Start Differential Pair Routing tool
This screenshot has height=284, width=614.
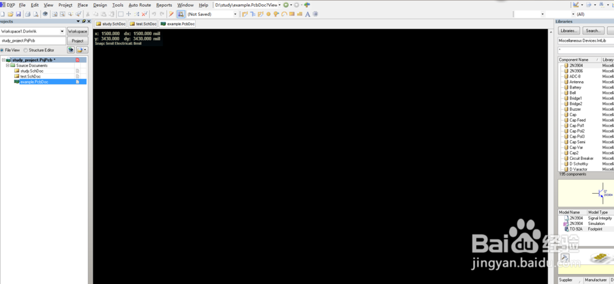[x=252, y=14]
